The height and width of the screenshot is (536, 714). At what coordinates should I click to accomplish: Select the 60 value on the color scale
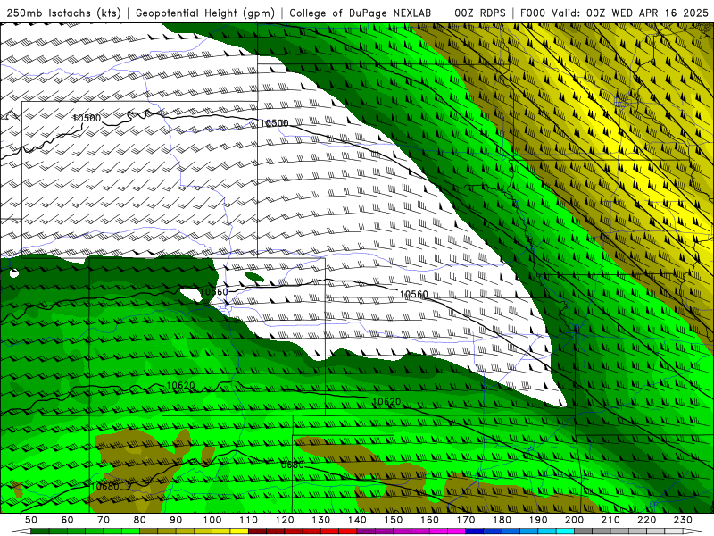68,520
